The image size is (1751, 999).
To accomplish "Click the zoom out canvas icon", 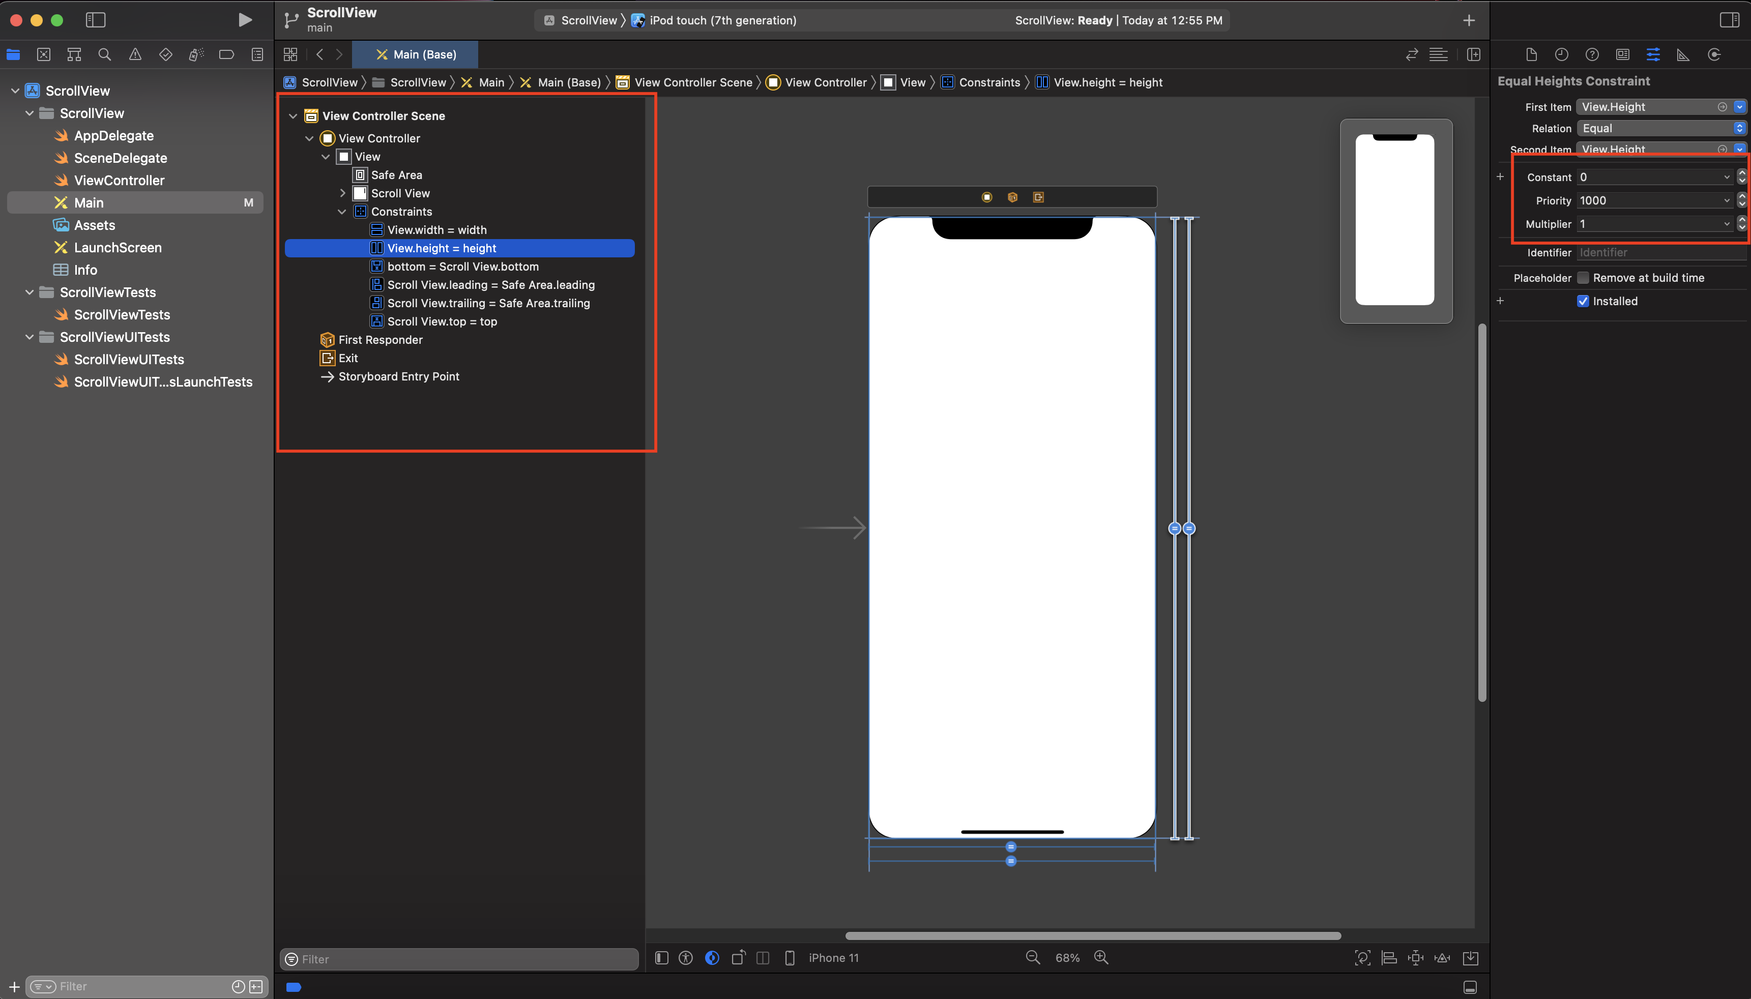I will [1033, 957].
